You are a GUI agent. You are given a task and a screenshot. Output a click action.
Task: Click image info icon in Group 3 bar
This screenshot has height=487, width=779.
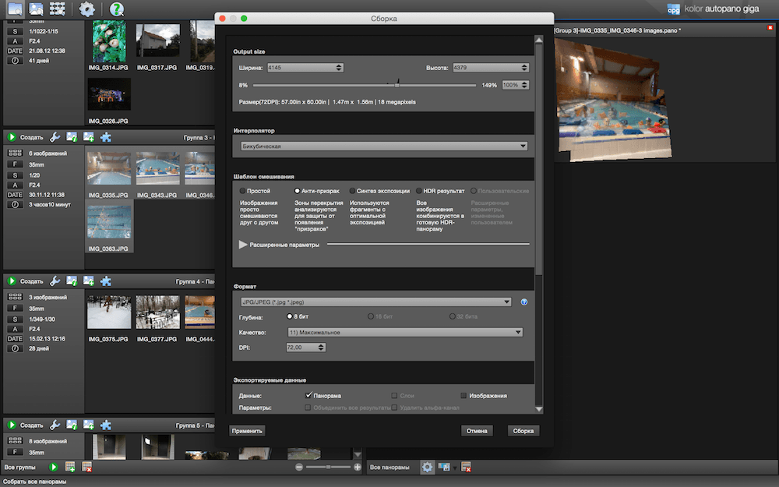tap(72, 137)
